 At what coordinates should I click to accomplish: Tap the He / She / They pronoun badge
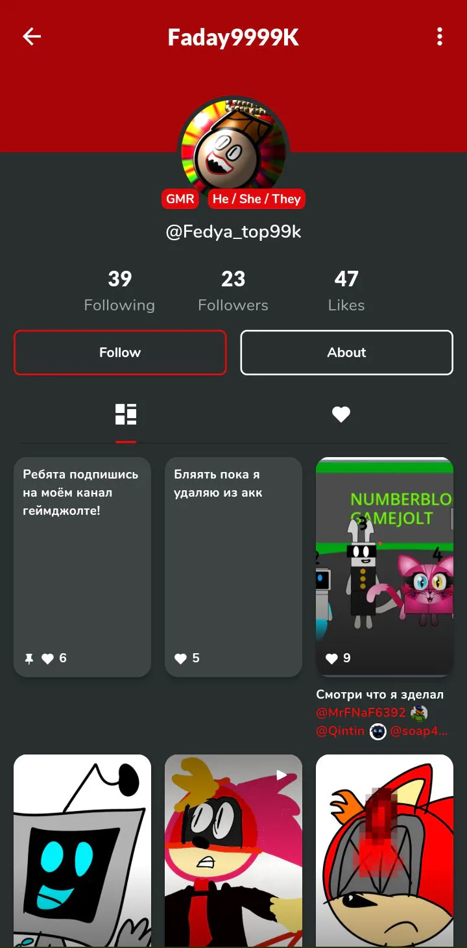256,199
